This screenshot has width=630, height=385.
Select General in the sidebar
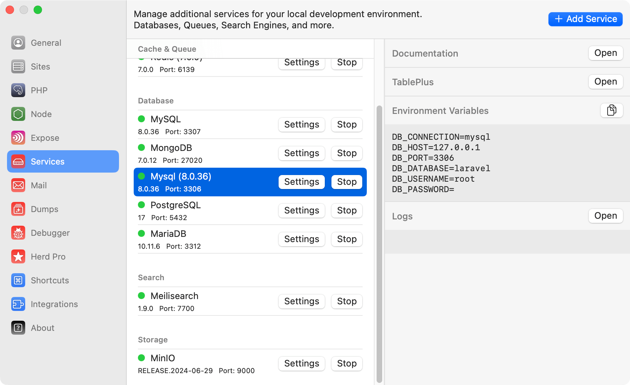coord(46,43)
